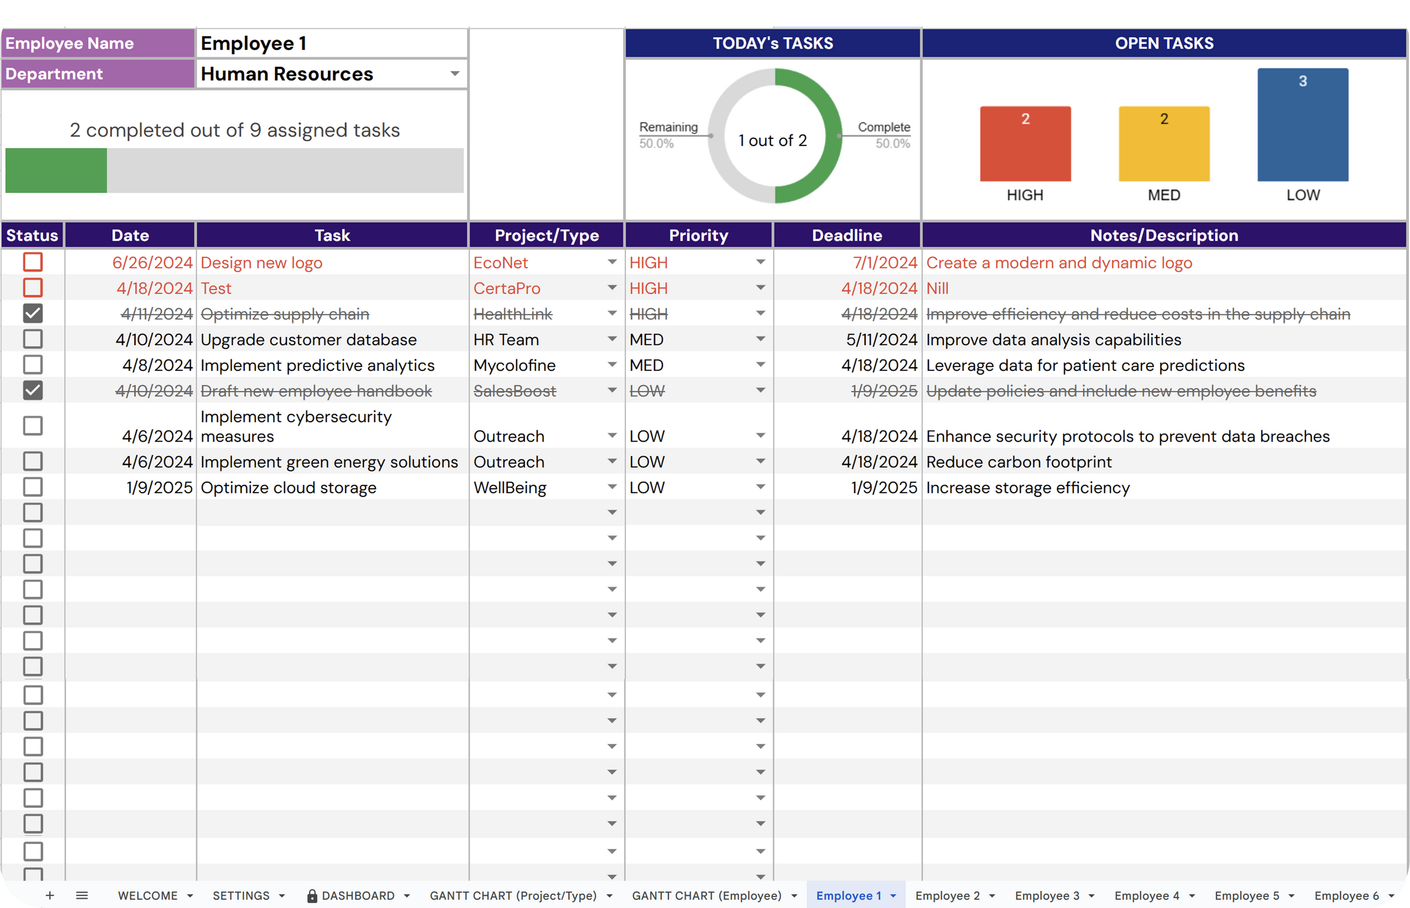Open priority dropdown for Optimize cloud storage
1410x908 pixels.
[760, 488]
